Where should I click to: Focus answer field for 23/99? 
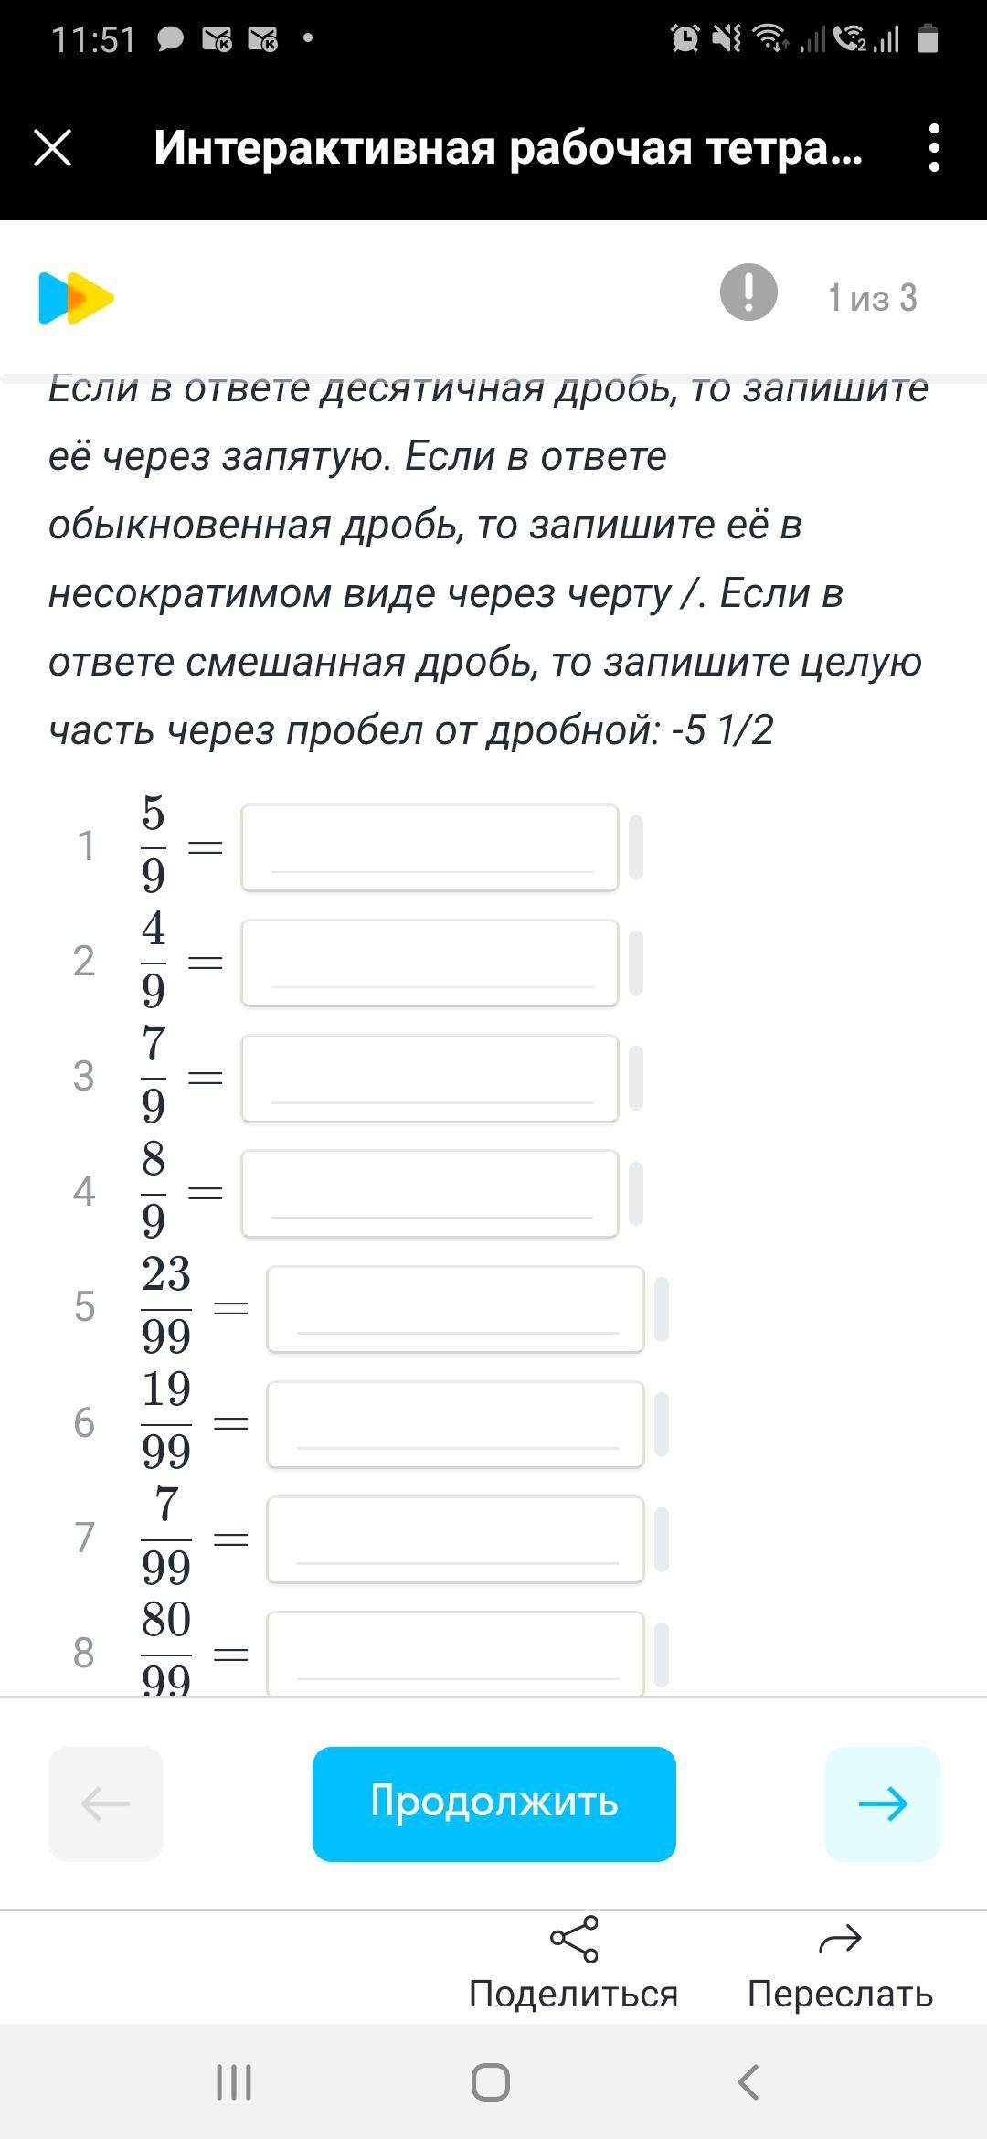point(455,1308)
